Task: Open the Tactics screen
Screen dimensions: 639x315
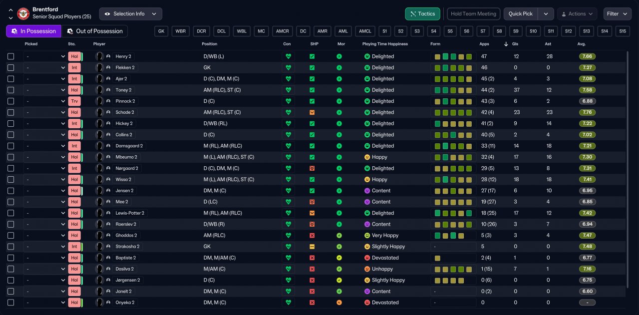Action: click(x=422, y=14)
